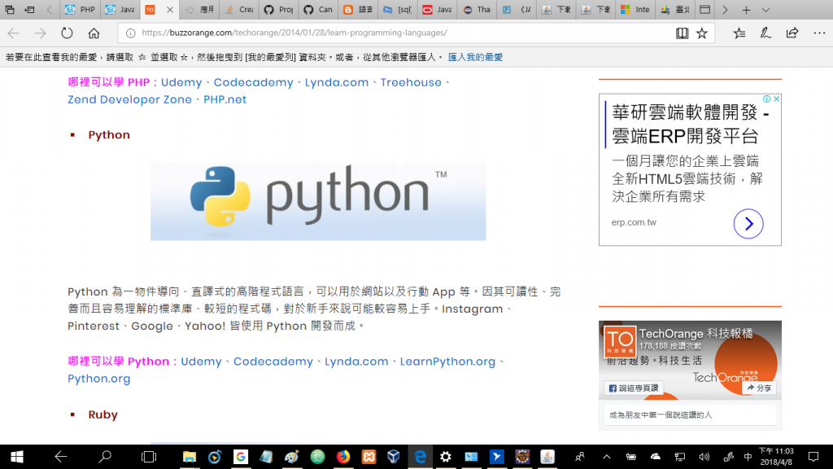Open ad info icon on ERP advertisement

point(766,99)
